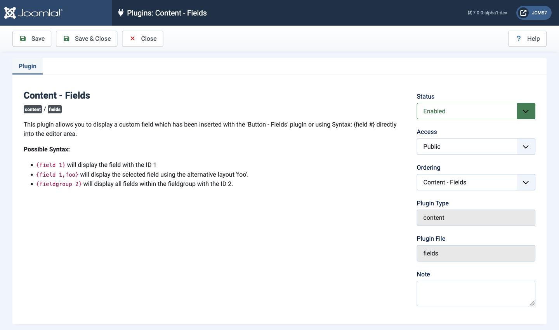Click the Joomla logo in header
This screenshot has width=559, height=330.
(33, 13)
